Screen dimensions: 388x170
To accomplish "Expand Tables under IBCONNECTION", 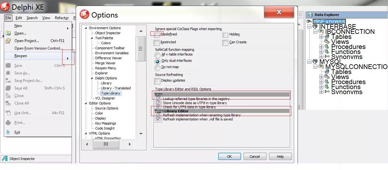I will [x=321, y=37].
